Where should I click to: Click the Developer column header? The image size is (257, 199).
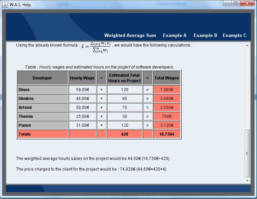43,78
